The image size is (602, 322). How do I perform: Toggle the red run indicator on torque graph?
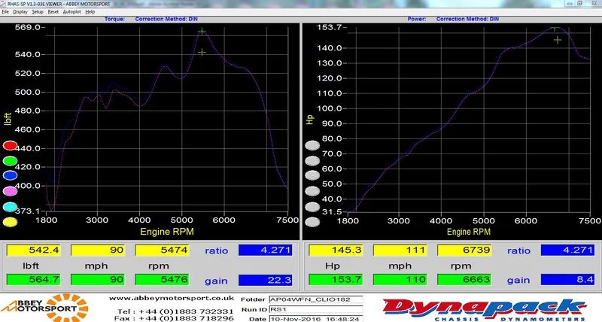(x=10, y=145)
